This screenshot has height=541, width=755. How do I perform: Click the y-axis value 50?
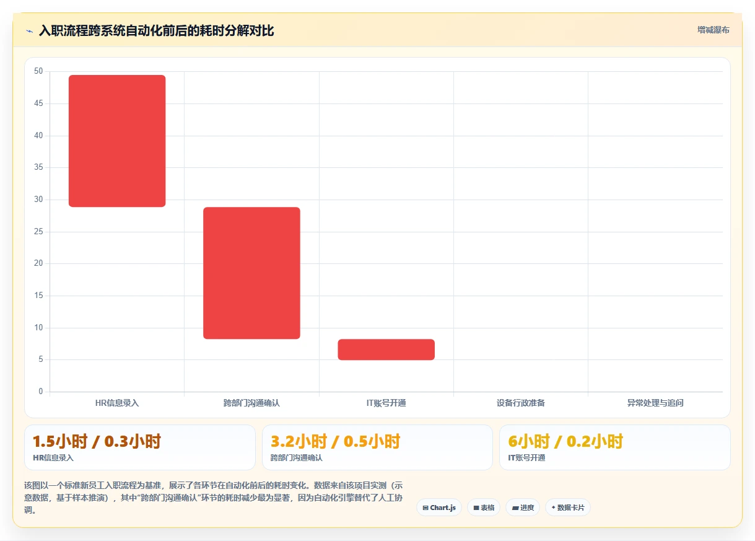(38, 71)
